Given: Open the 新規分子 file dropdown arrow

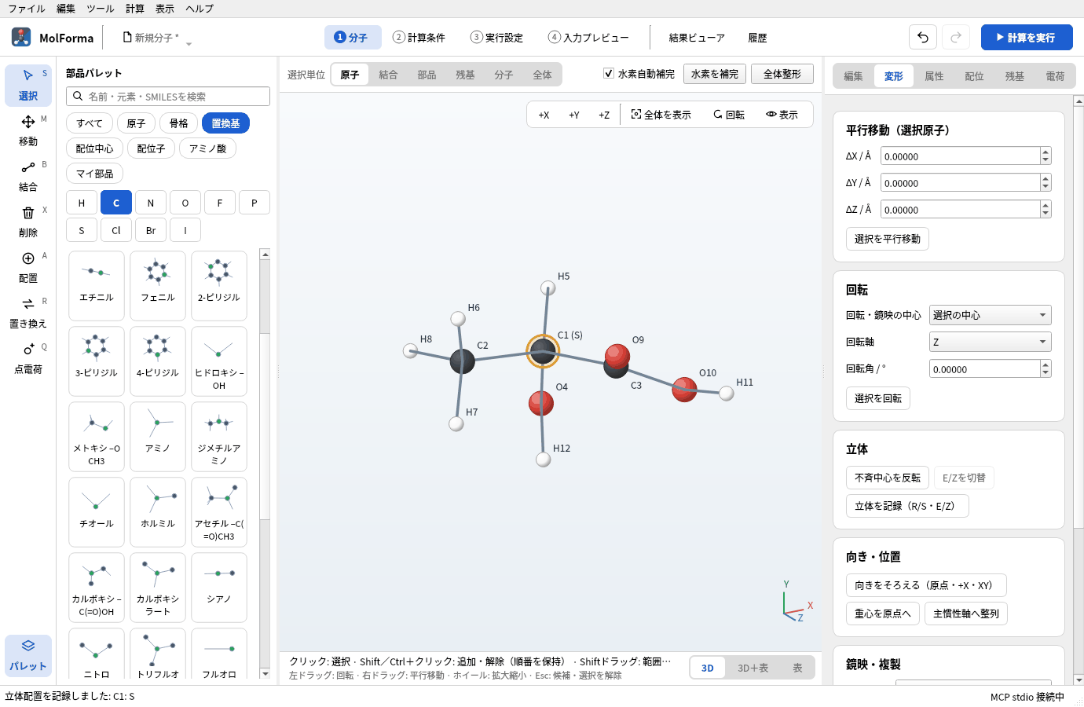Looking at the screenshot, I should pyautogui.click(x=189, y=44).
